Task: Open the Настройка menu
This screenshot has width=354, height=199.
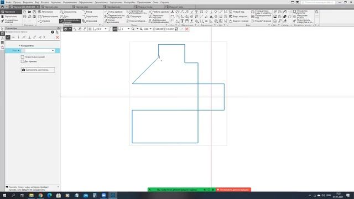Action: pyautogui.click(x=129, y=2)
